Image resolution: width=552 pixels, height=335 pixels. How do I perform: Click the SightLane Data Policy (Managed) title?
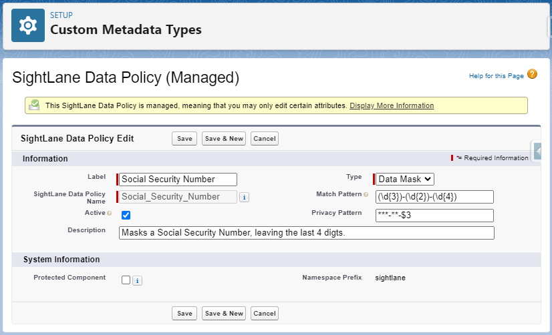pyautogui.click(x=126, y=77)
